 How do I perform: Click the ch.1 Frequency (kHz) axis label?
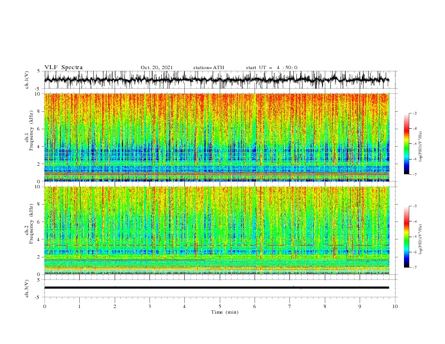[x=29, y=130]
